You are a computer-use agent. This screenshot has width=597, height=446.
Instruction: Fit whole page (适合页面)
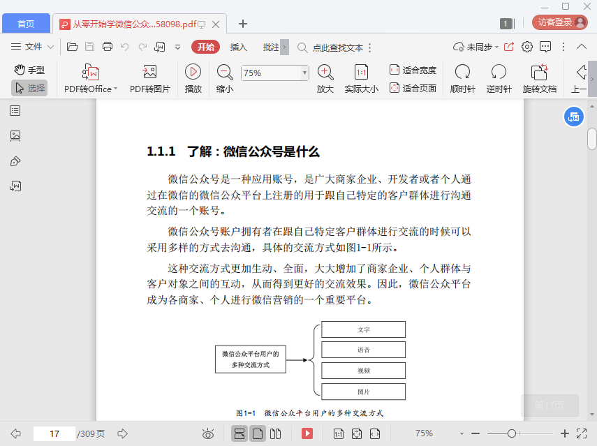[x=413, y=88]
